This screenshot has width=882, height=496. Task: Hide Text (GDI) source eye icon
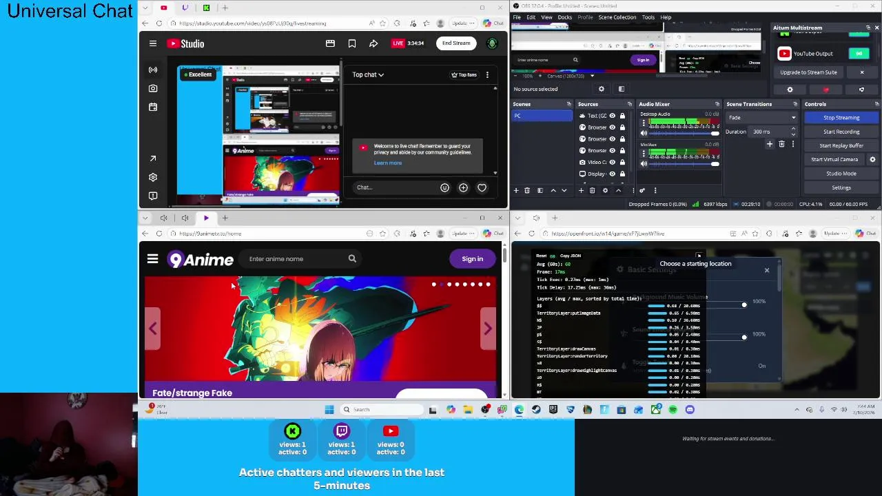coord(612,116)
